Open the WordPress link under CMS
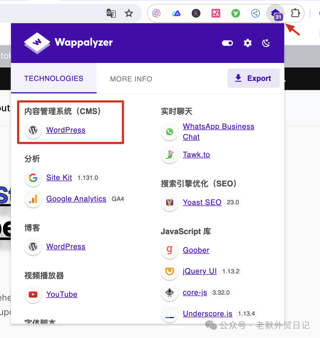The image size is (320, 338). pyautogui.click(x=66, y=130)
